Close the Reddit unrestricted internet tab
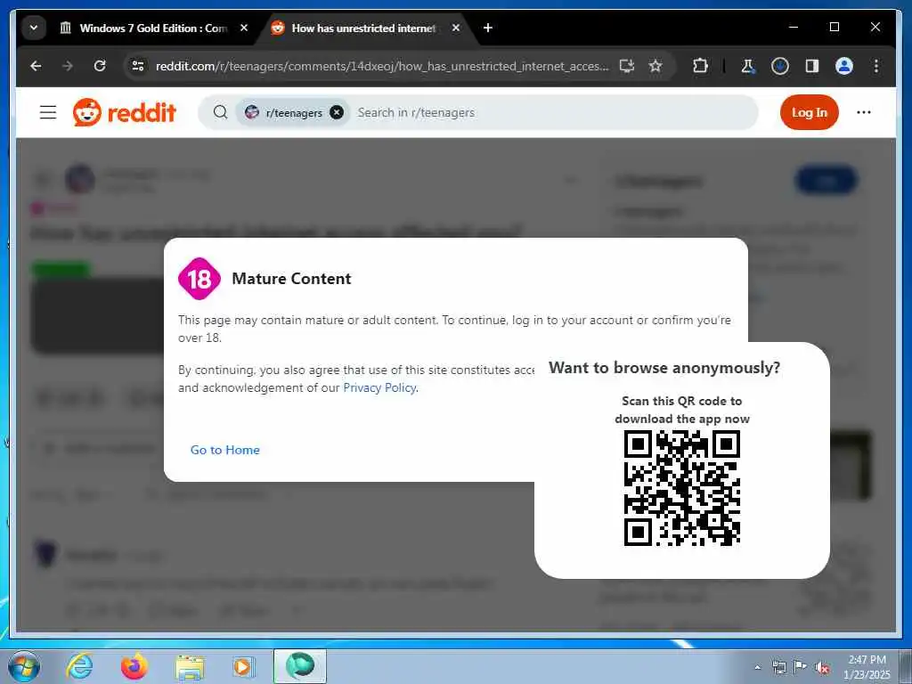912x684 pixels. [x=456, y=28]
